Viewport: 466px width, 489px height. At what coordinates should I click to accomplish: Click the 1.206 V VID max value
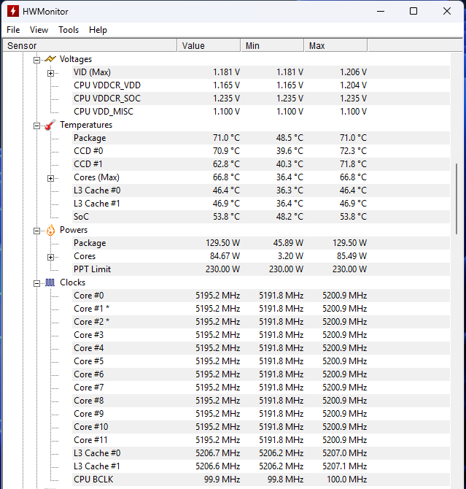click(353, 72)
